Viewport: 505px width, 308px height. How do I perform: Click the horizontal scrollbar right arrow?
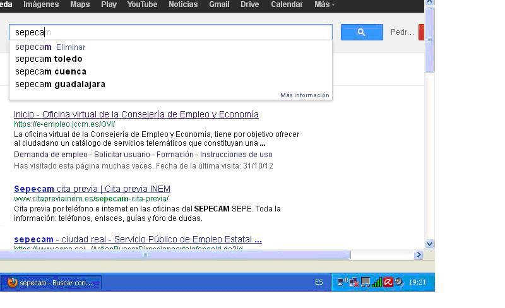[419, 254]
